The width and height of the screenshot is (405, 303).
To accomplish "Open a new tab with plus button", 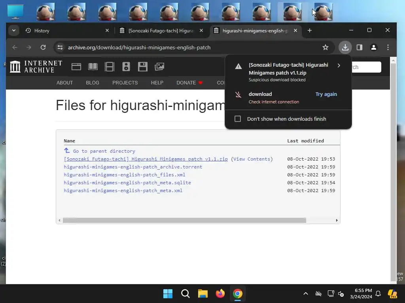I will point(309,31).
